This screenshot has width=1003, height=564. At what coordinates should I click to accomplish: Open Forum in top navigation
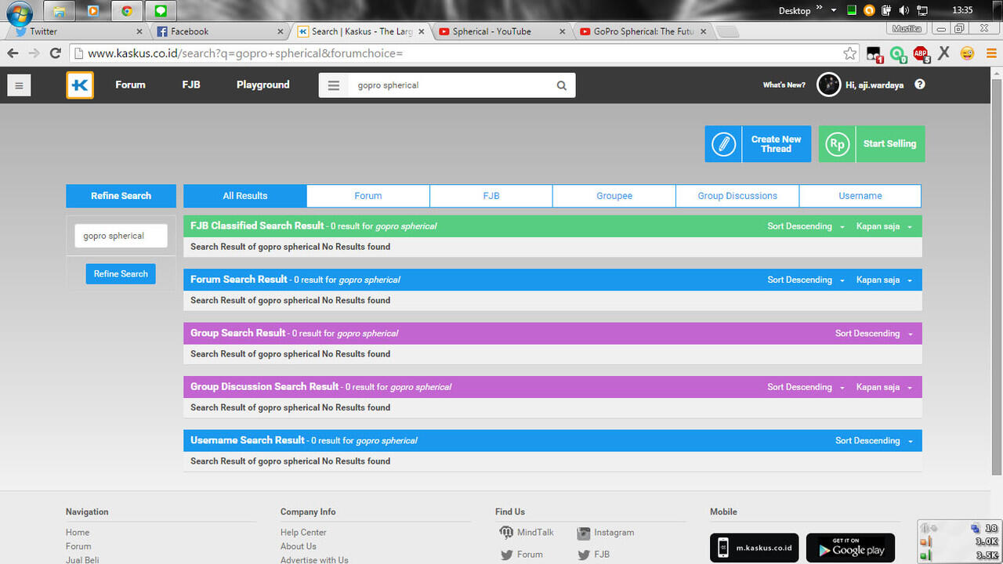tap(130, 85)
